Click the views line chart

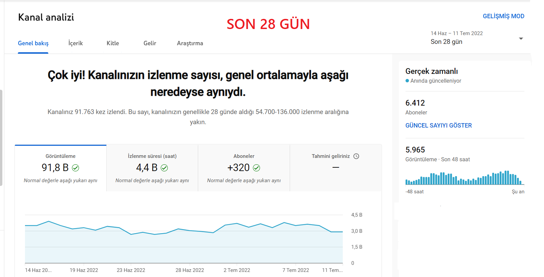coord(184,239)
